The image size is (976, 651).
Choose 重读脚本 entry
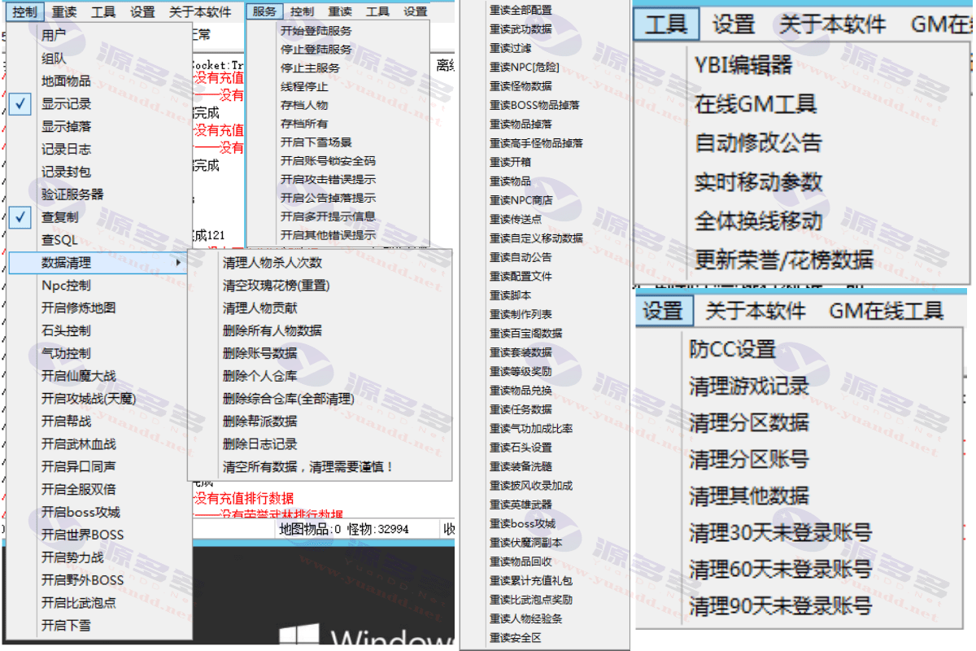510,295
